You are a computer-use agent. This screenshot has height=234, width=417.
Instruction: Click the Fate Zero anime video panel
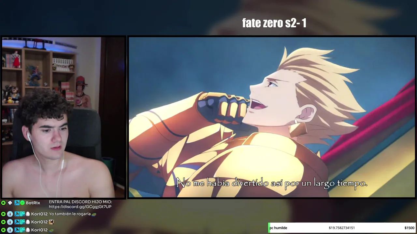(272, 117)
